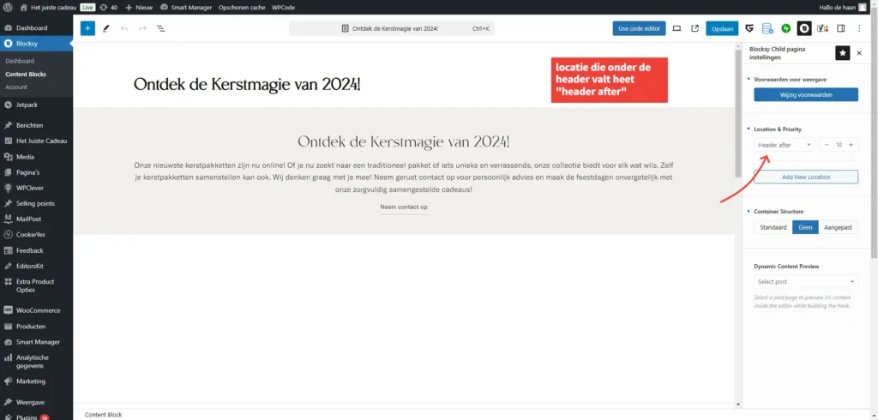Image resolution: width=878 pixels, height=420 pixels.
Task: Select the pencil Tools icon
Action: pyautogui.click(x=106, y=28)
